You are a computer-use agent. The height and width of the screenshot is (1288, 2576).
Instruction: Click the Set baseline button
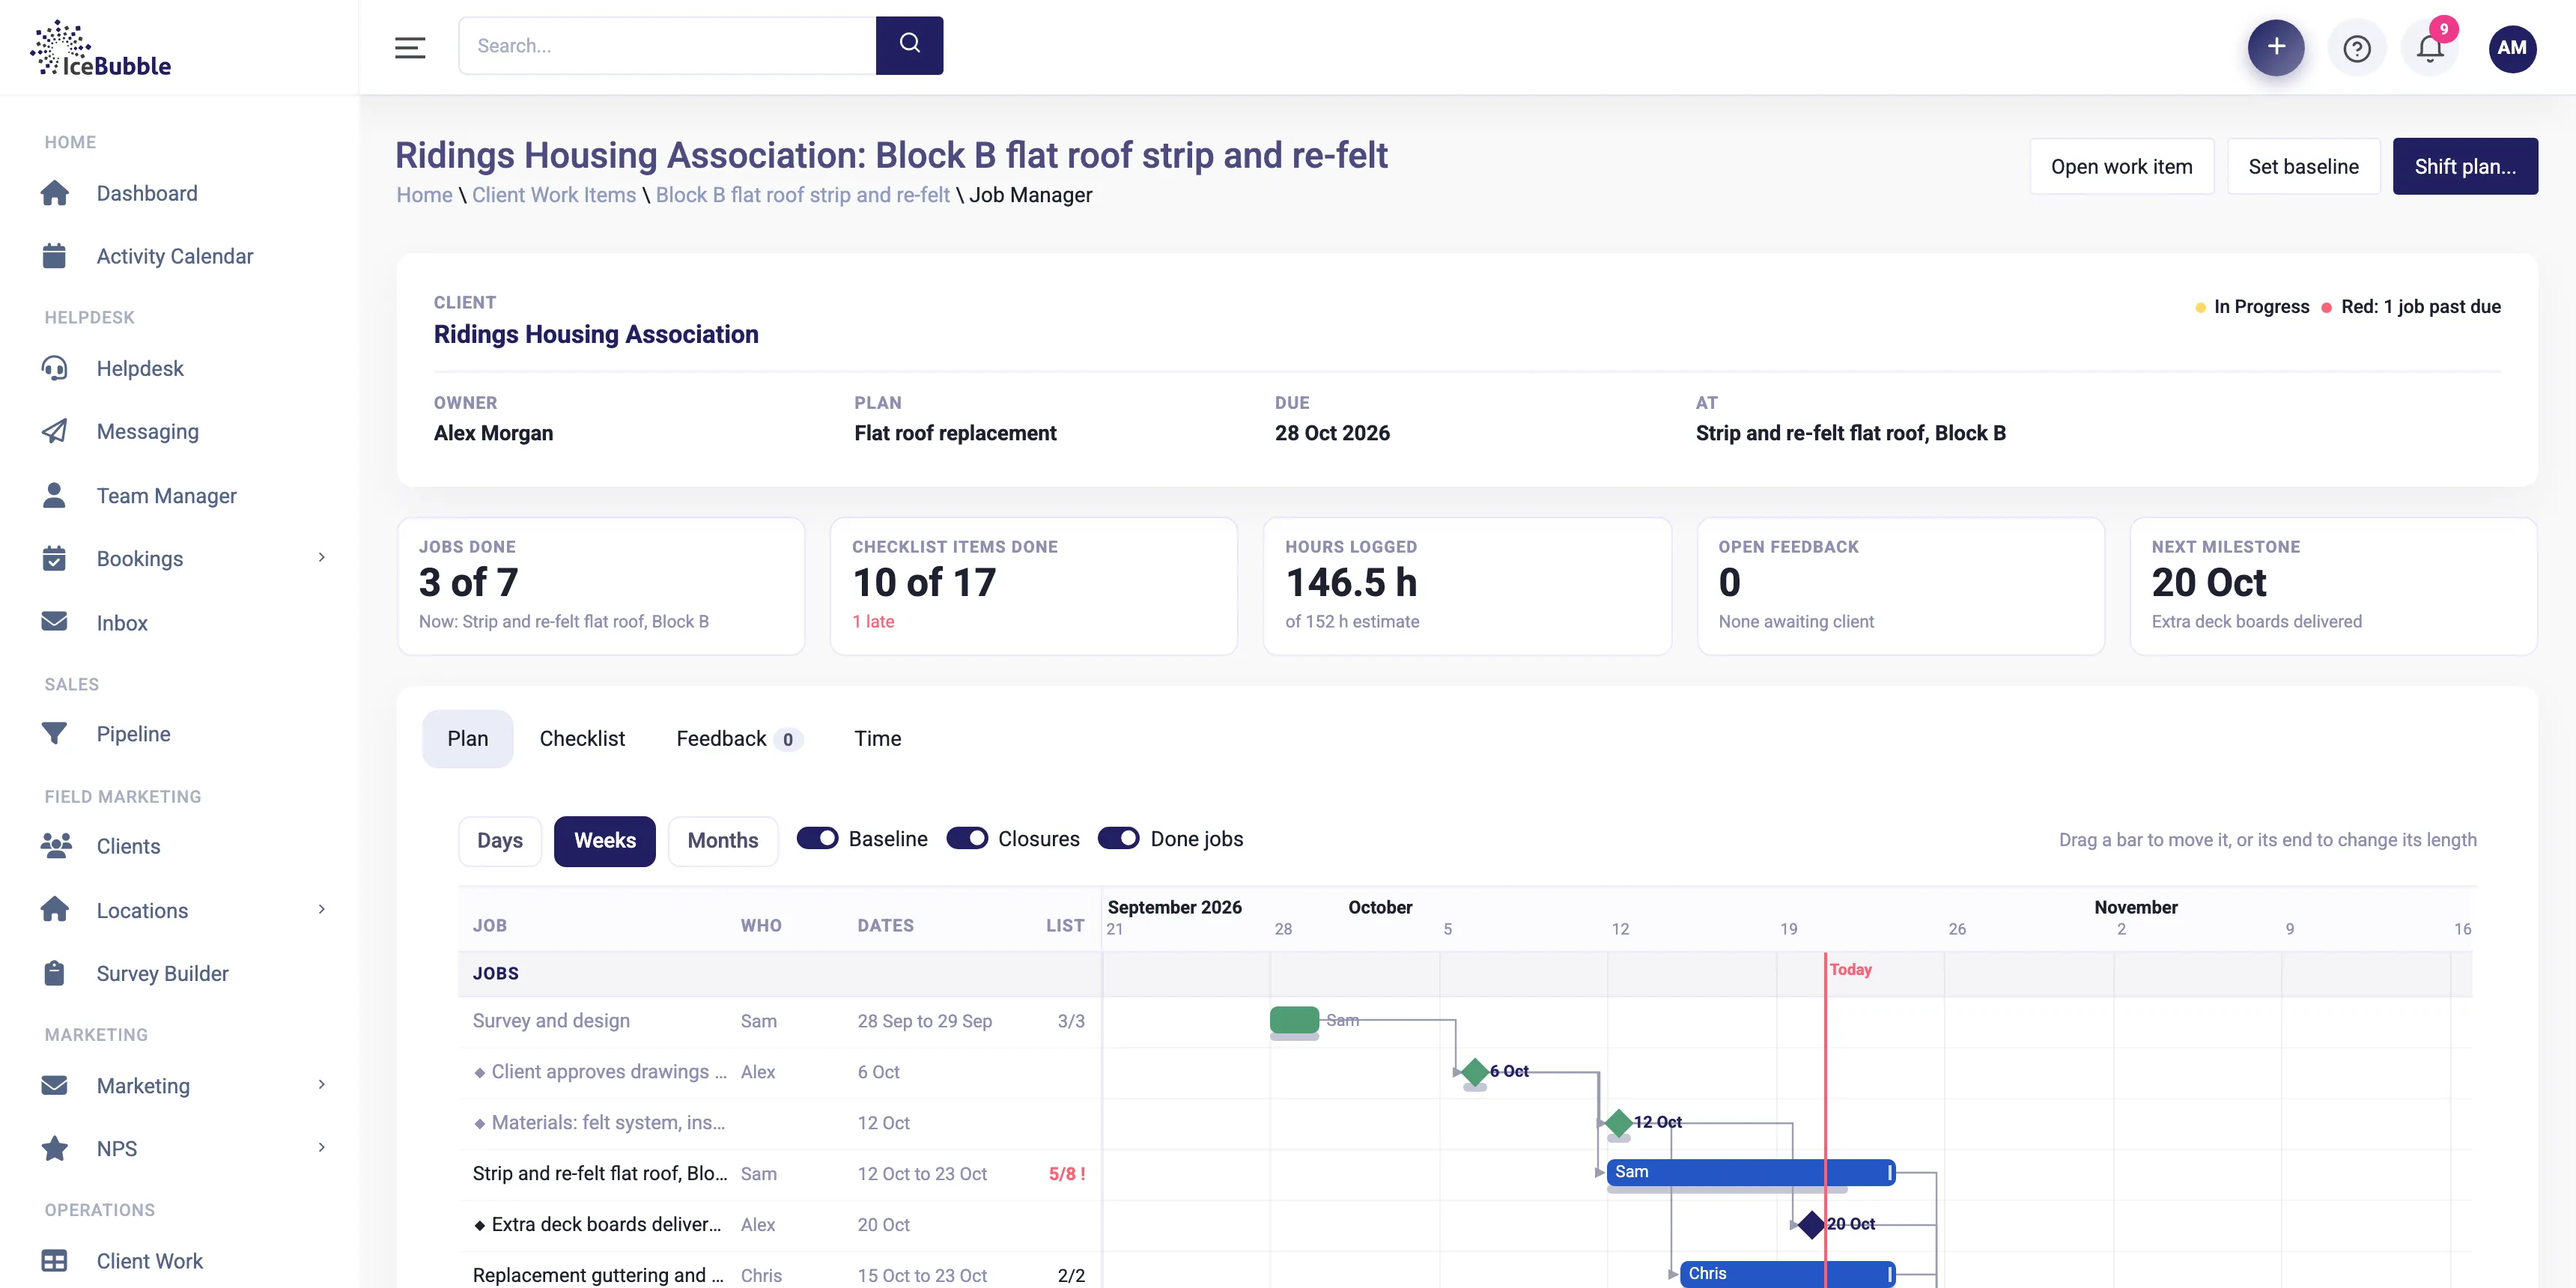[x=2303, y=166]
